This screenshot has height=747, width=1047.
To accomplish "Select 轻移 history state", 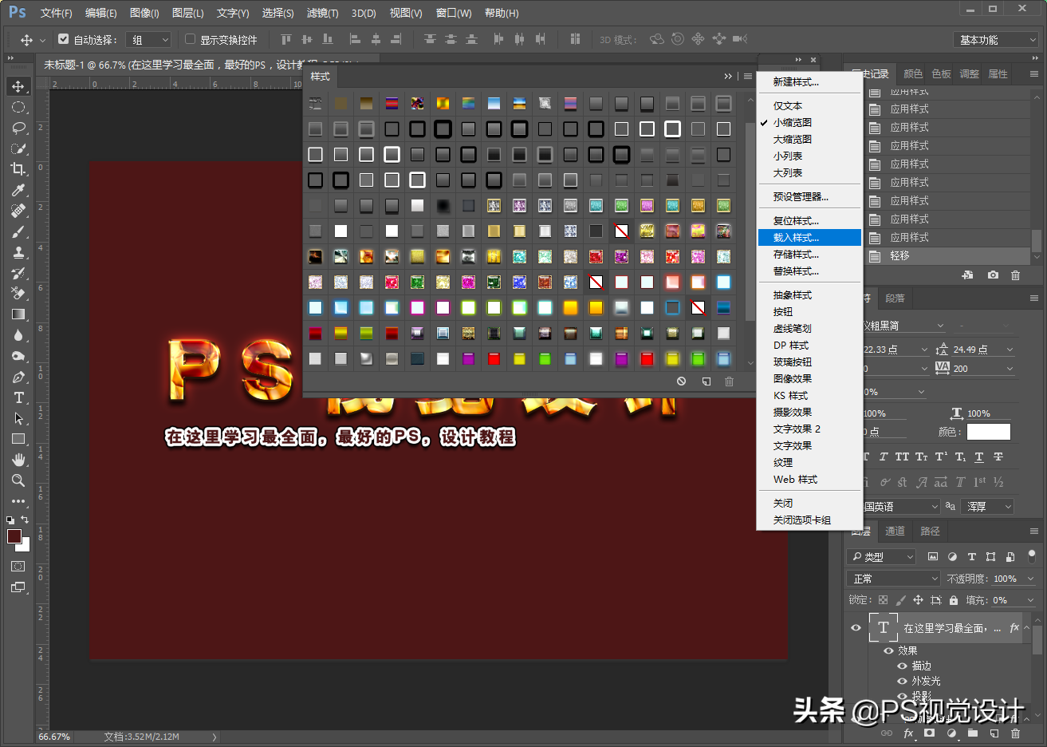I will coord(948,255).
